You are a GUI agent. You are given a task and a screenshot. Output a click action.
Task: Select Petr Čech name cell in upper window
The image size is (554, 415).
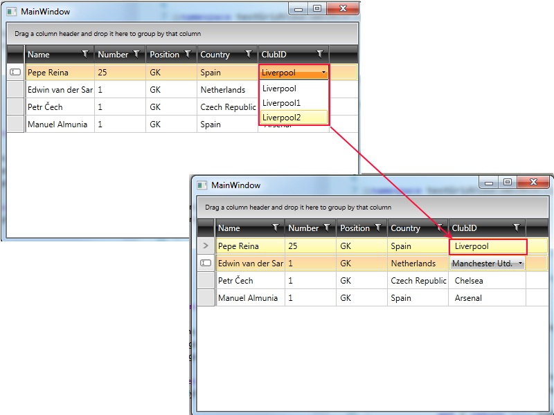coord(60,107)
